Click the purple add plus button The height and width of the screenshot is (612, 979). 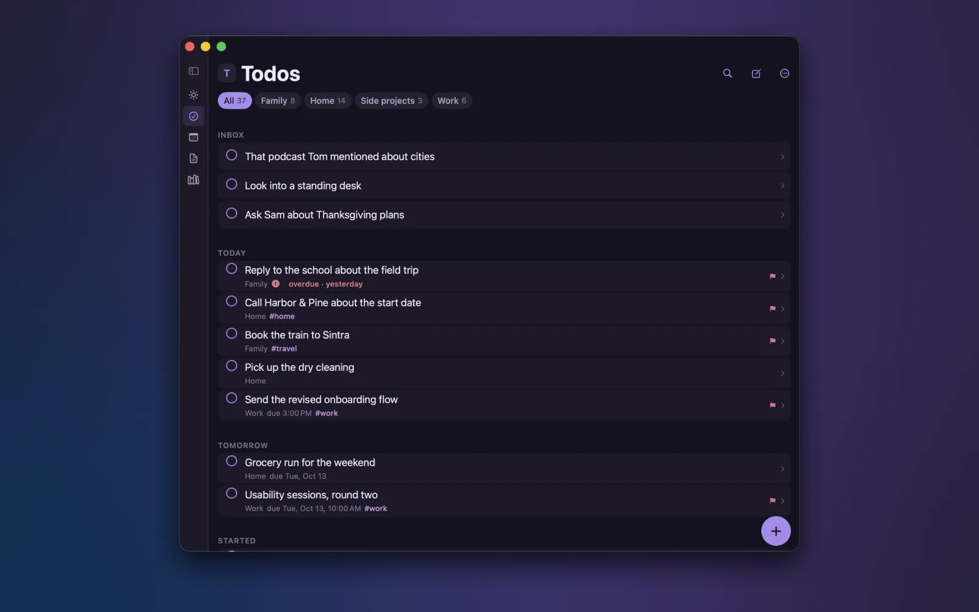point(776,531)
